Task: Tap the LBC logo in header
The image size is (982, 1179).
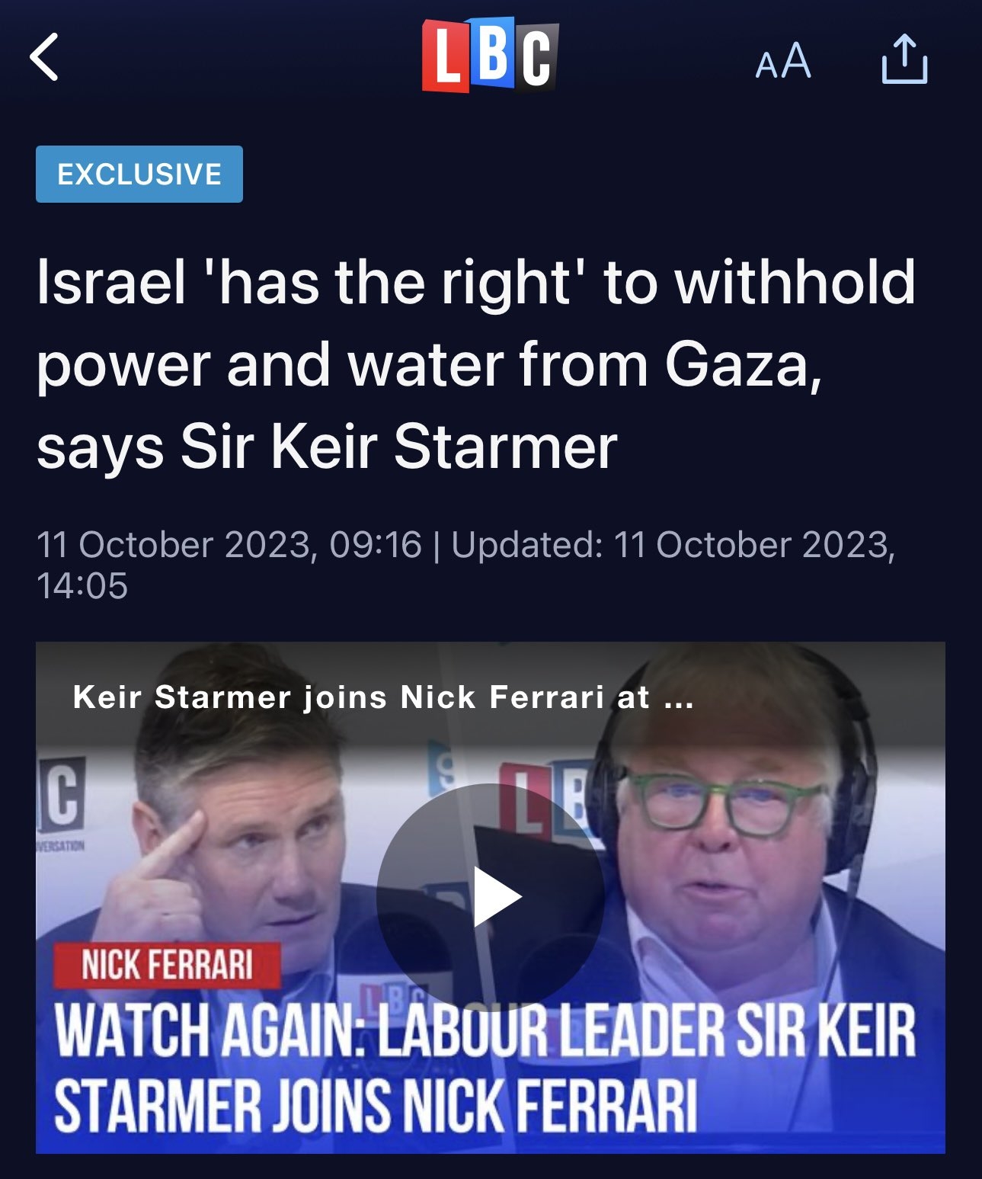Action: (x=490, y=56)
